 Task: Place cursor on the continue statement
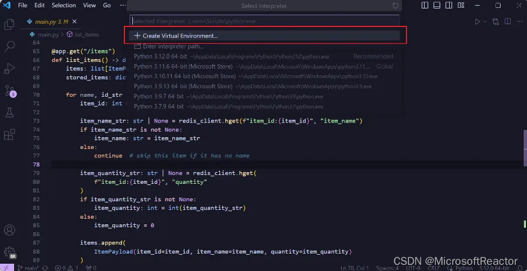point(108,156)
